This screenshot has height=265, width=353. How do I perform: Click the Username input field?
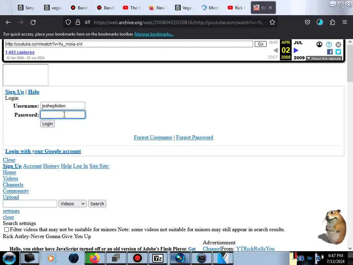[63, 106]
